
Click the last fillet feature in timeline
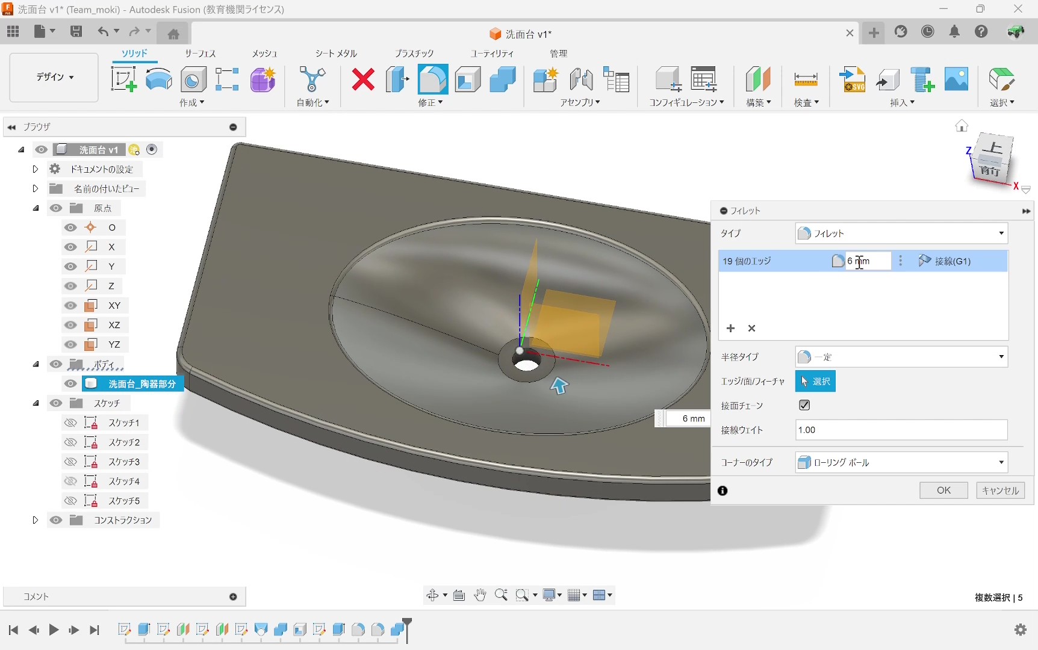click(378, 630)
